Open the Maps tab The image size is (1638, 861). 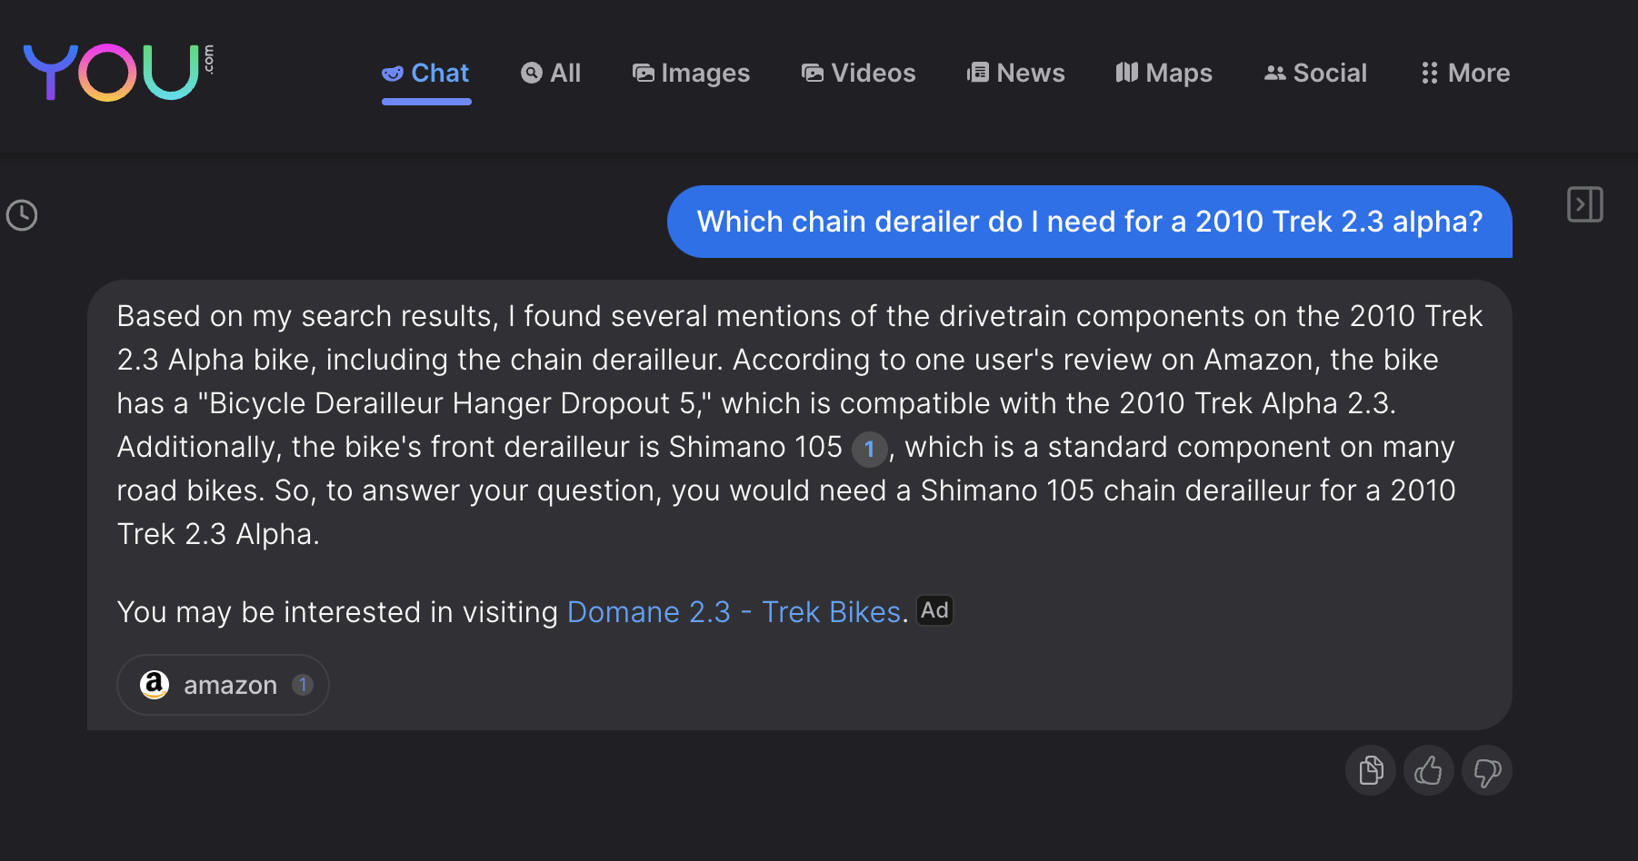click(1164, 73)
